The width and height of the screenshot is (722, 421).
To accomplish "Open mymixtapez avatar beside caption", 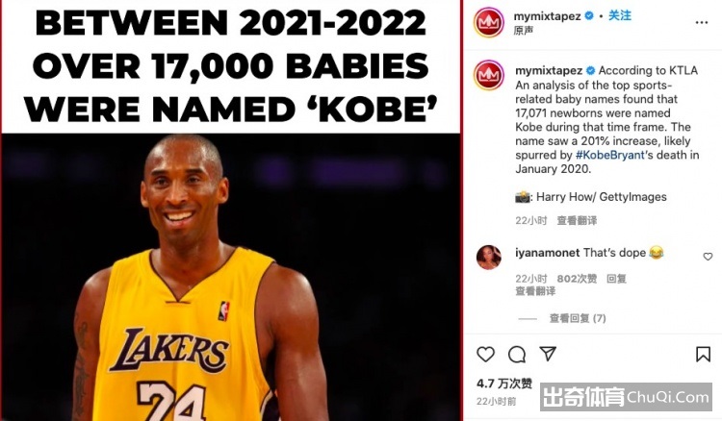I will tap(488, 74).
